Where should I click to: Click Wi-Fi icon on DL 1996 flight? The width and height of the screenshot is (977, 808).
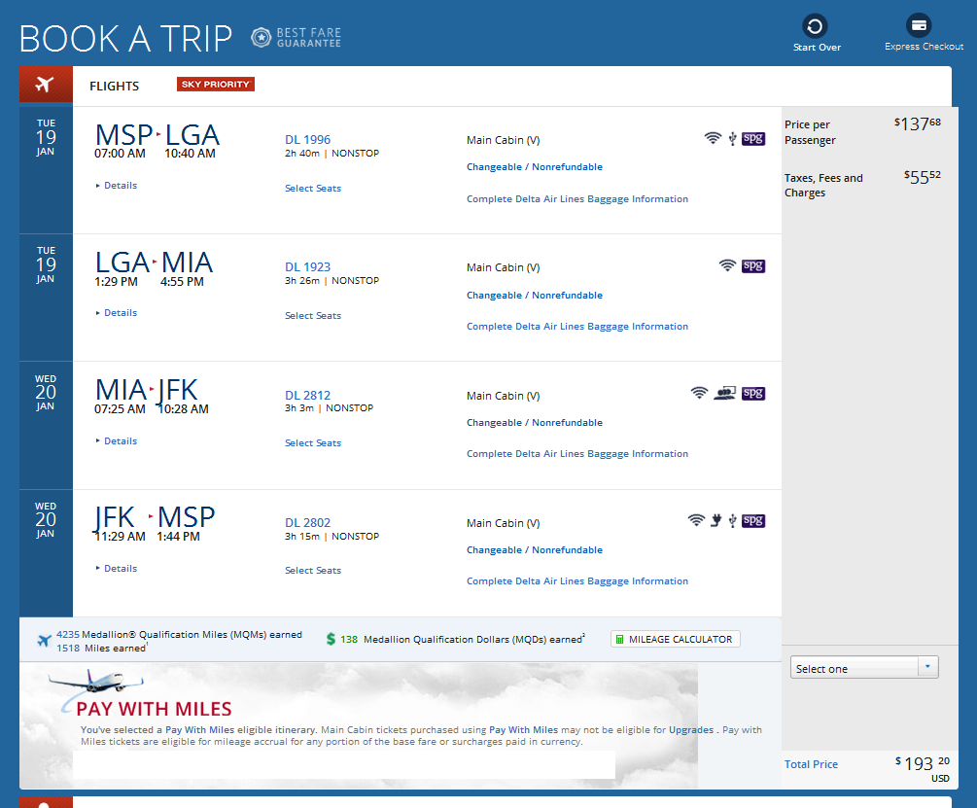click(x=713, y=139)
